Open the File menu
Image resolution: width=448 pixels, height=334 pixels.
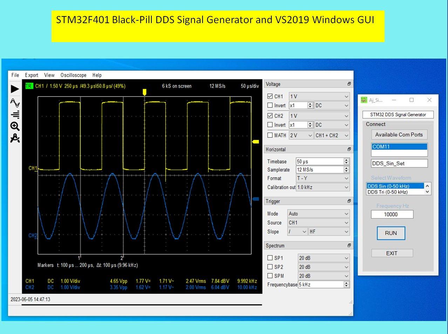click(x=15, y=75)
